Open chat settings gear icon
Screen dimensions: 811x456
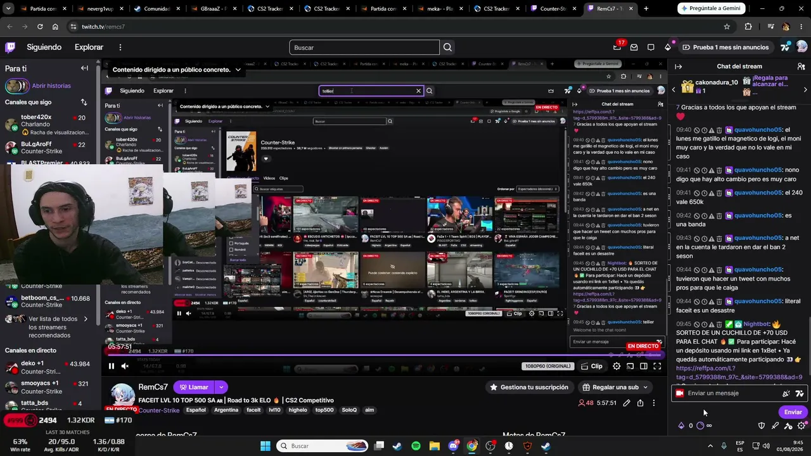click(801, 426)
